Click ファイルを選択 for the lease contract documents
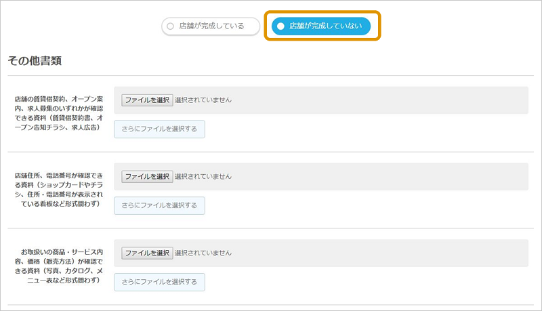The image size is (542, 311). click(147, 100)
